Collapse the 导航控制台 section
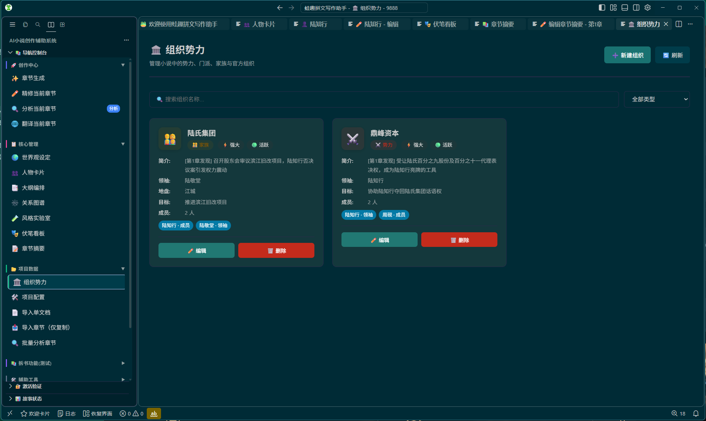The width and height of the screenshot is (706, 421). (x=10, y=53)
